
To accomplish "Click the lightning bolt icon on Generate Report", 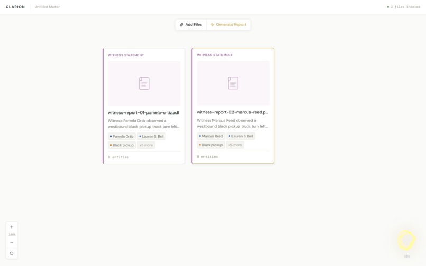I will [212, 25].
